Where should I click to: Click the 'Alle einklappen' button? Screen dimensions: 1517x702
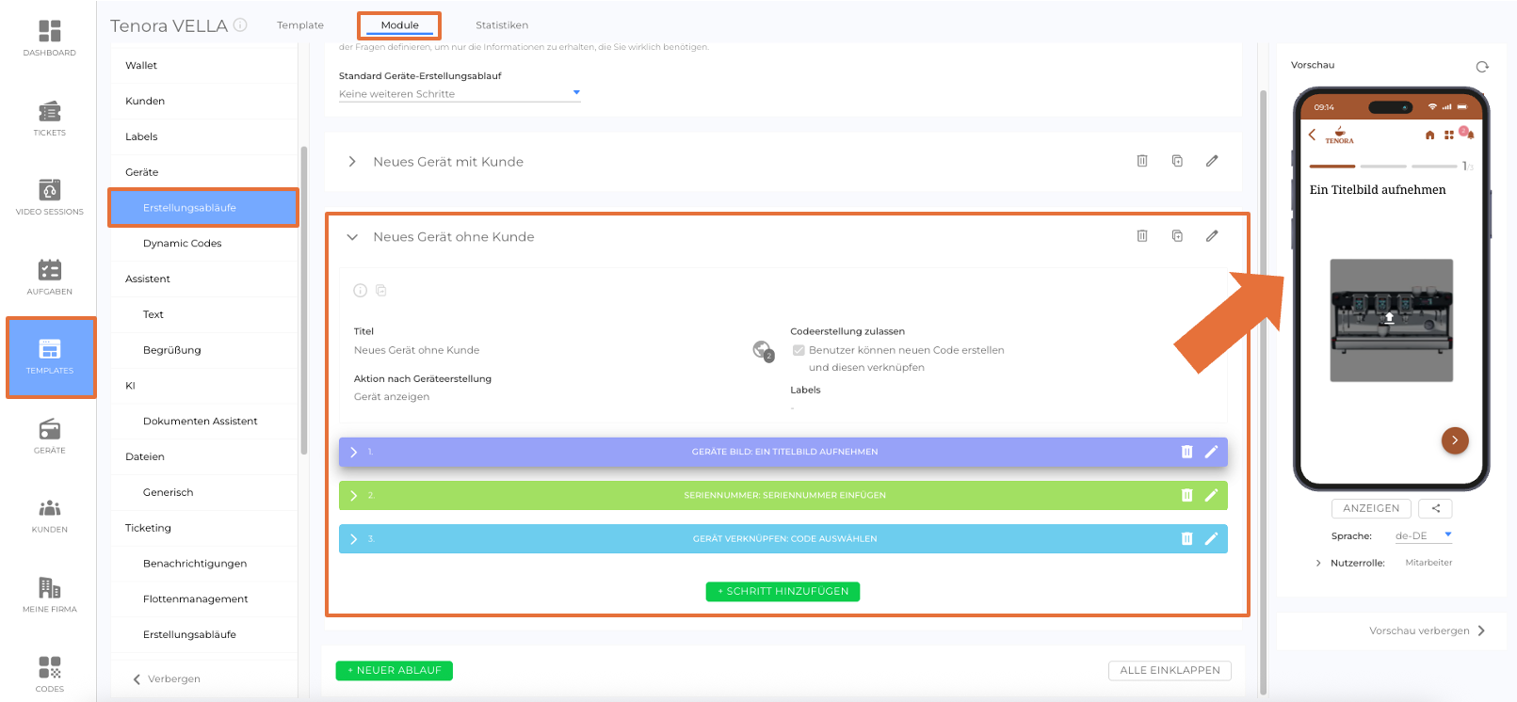[x=1170, y=670]
